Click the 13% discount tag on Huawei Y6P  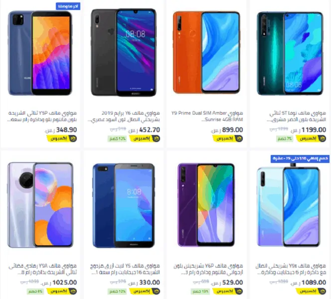point(200,292)
